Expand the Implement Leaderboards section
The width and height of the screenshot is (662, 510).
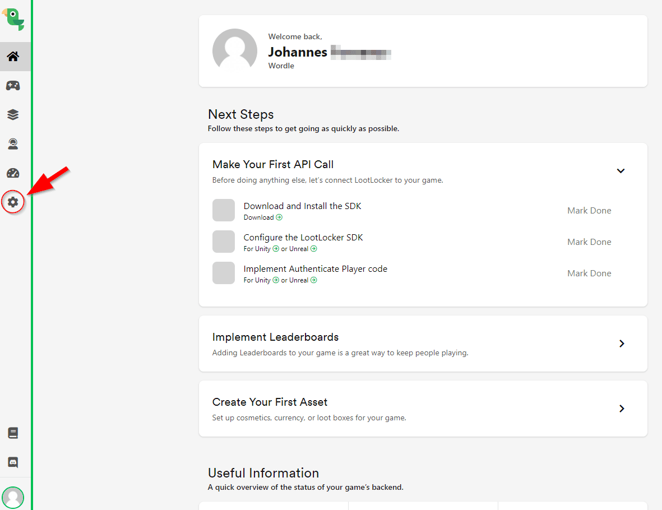tap(621, 344)
